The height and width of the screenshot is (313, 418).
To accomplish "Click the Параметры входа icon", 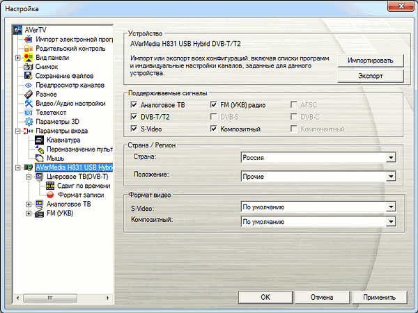I will tap(29, 131).
